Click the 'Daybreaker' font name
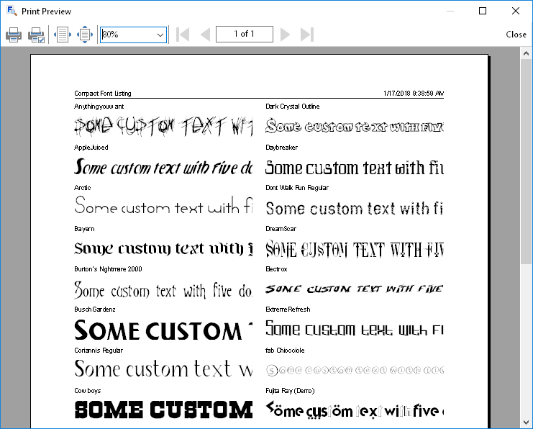Image resolution: width=533 pixels, height=429 pixels. pyautogui.click(x=281, y=148)
